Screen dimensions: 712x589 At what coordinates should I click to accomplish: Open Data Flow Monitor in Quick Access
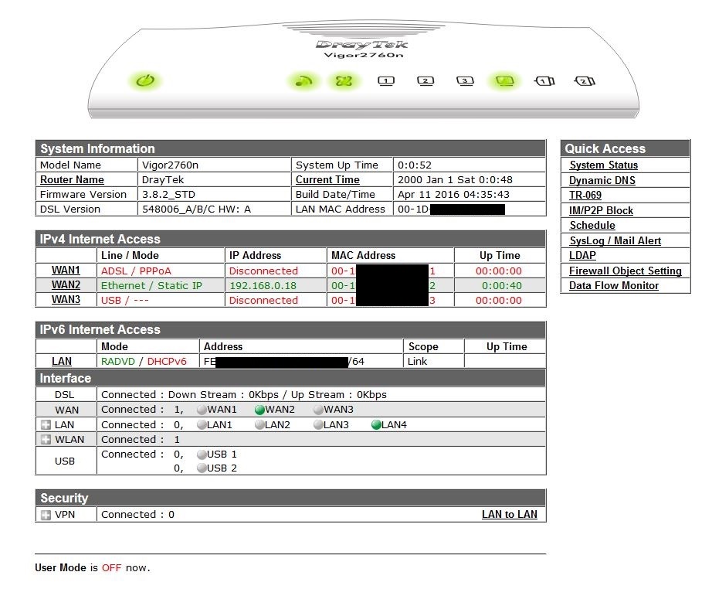(x=613, y=285)
